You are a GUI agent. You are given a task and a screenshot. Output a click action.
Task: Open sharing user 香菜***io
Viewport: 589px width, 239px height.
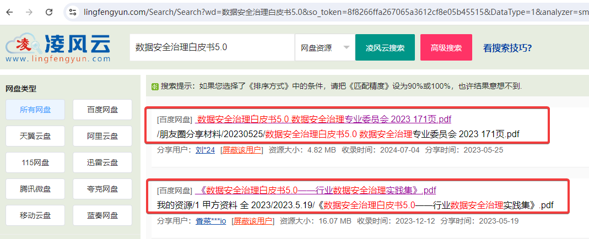click(210, 221)
